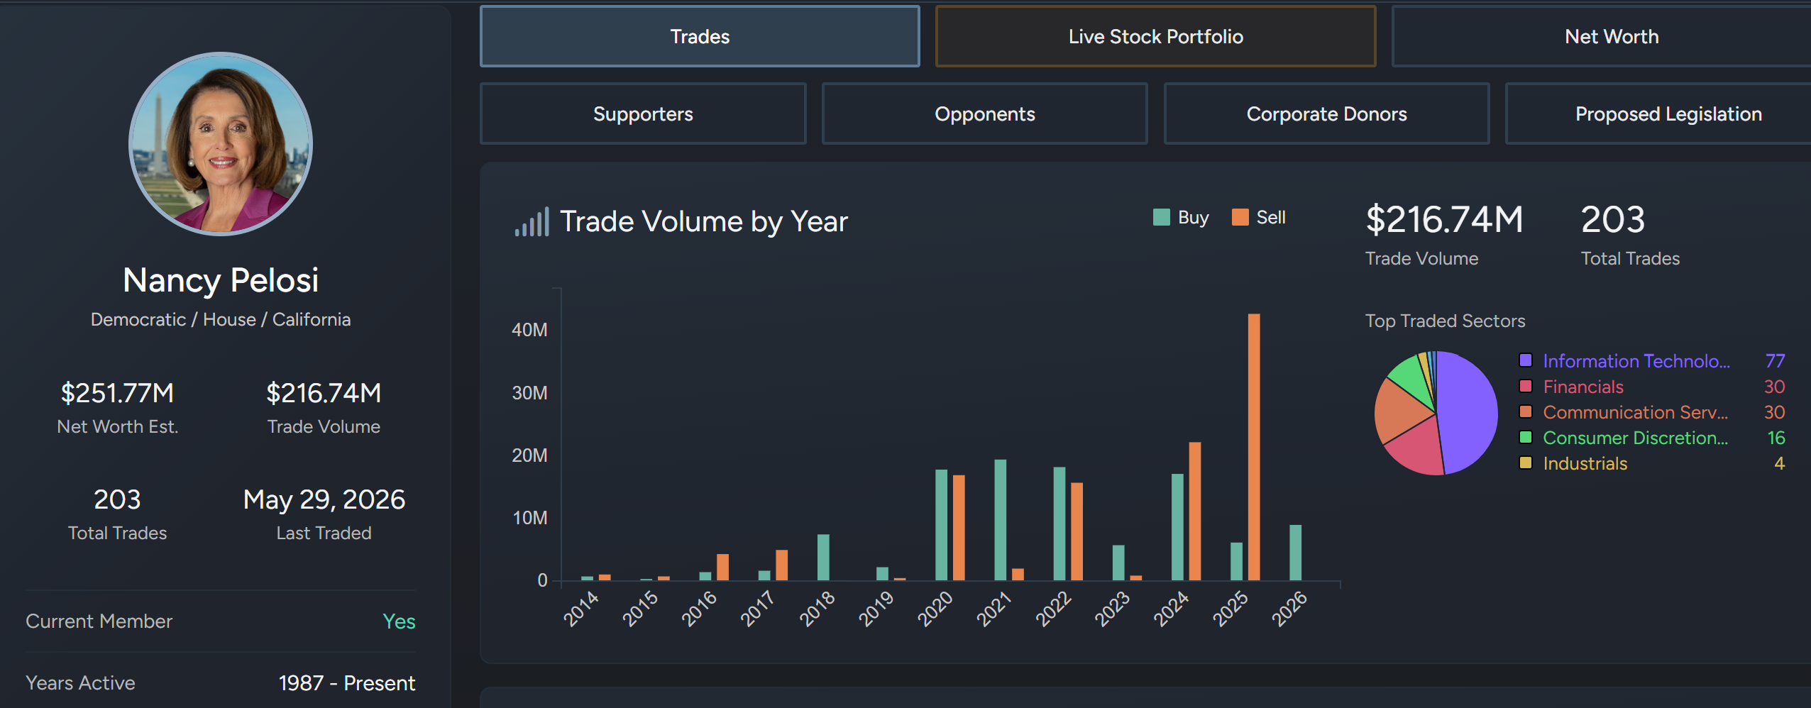Click the $216.74M value above Trade Volume in profile

tap(324, 392)
